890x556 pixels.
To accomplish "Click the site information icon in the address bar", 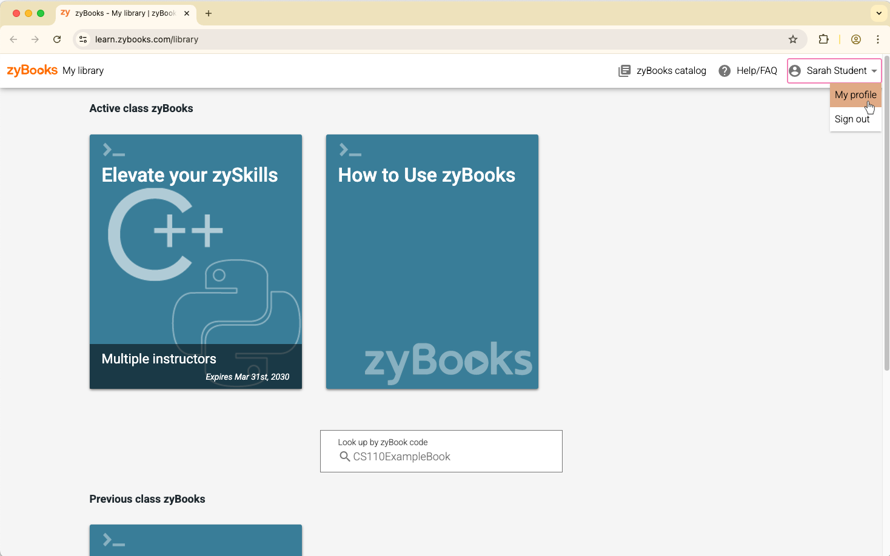I will (84, 39).
